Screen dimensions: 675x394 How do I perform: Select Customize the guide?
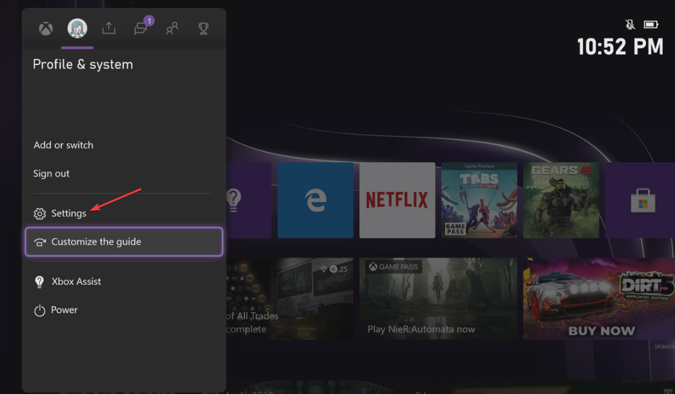click(x=124, y=242)
